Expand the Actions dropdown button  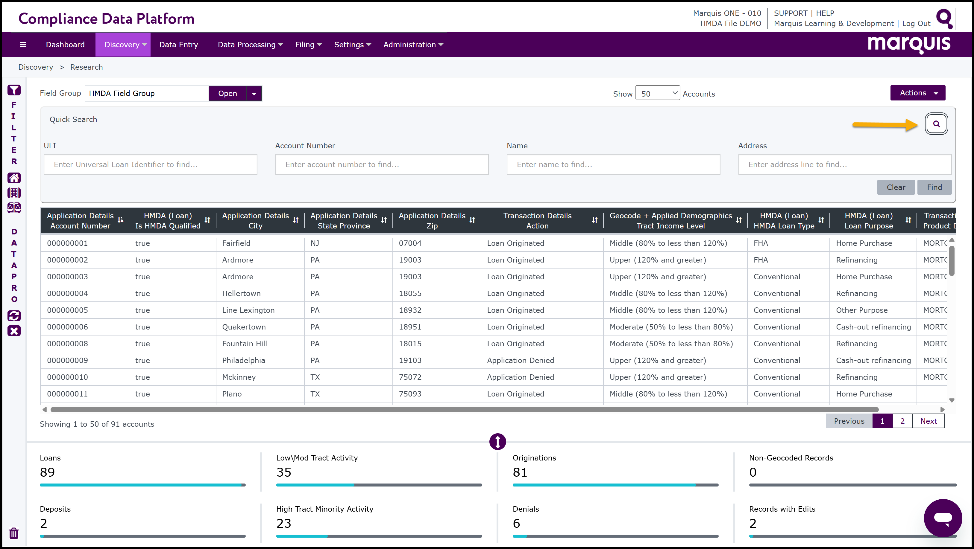point(917,93)
